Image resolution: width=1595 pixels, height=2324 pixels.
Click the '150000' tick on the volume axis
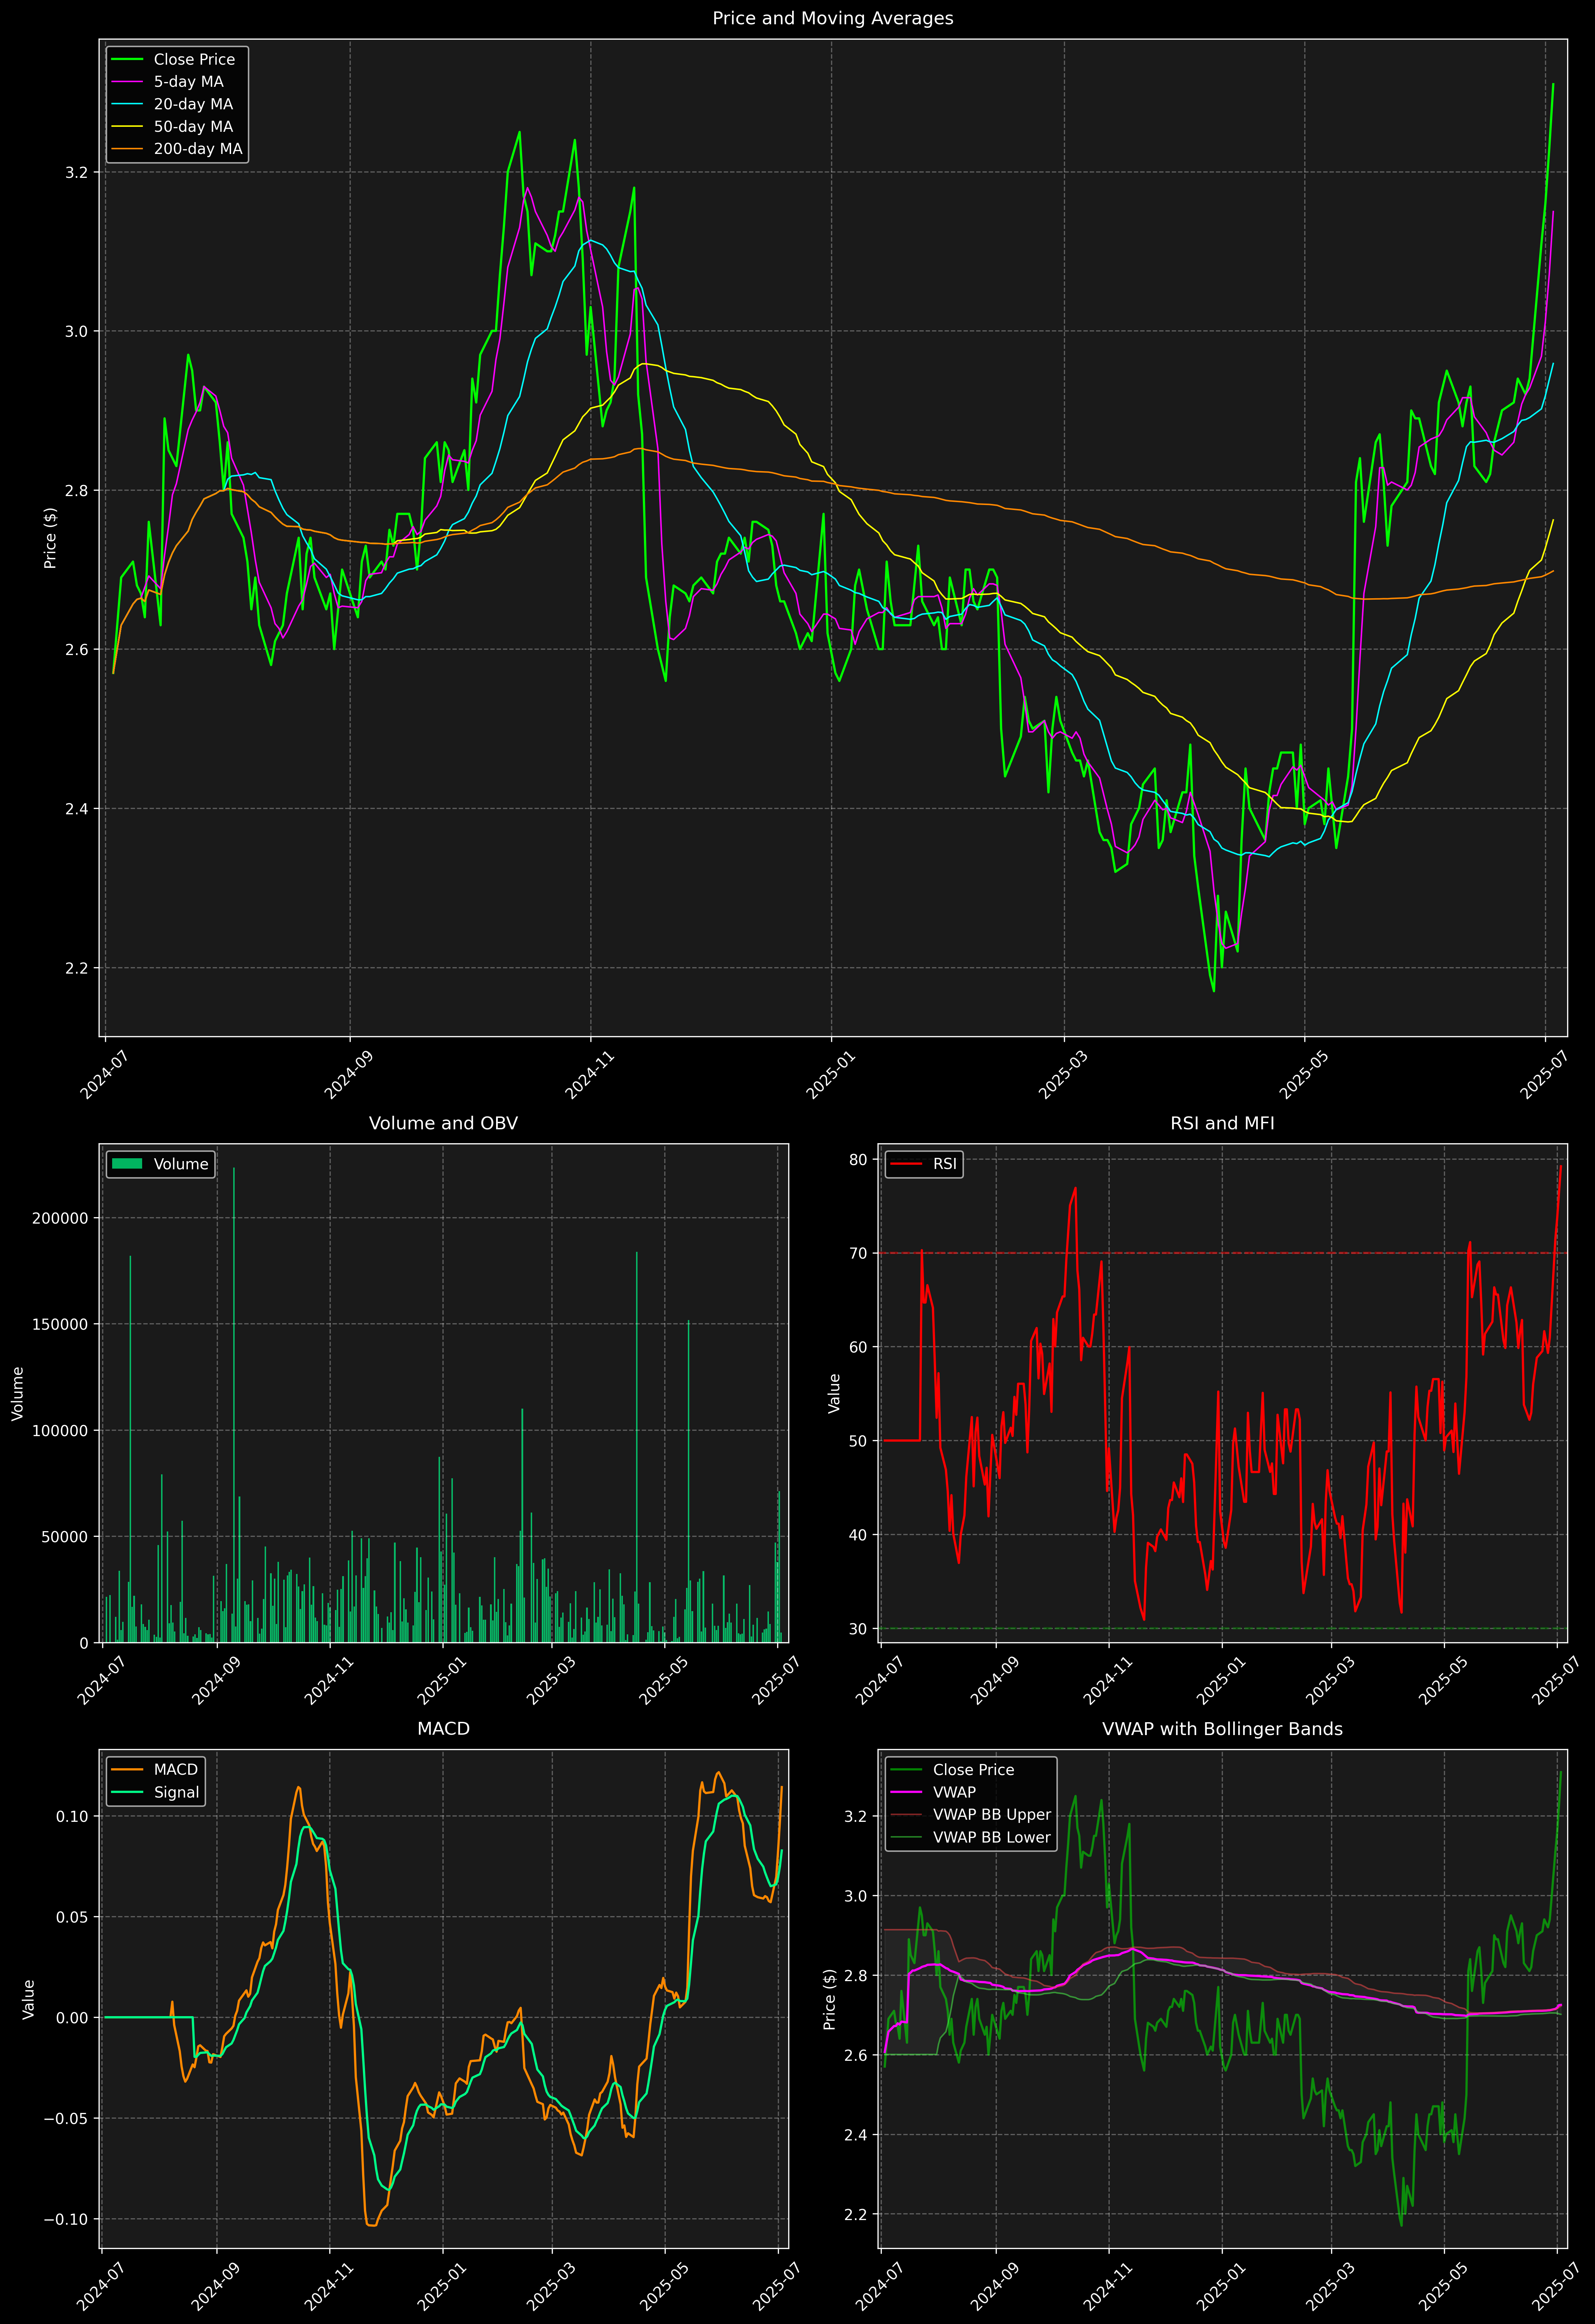click(x=60, y=1324)
